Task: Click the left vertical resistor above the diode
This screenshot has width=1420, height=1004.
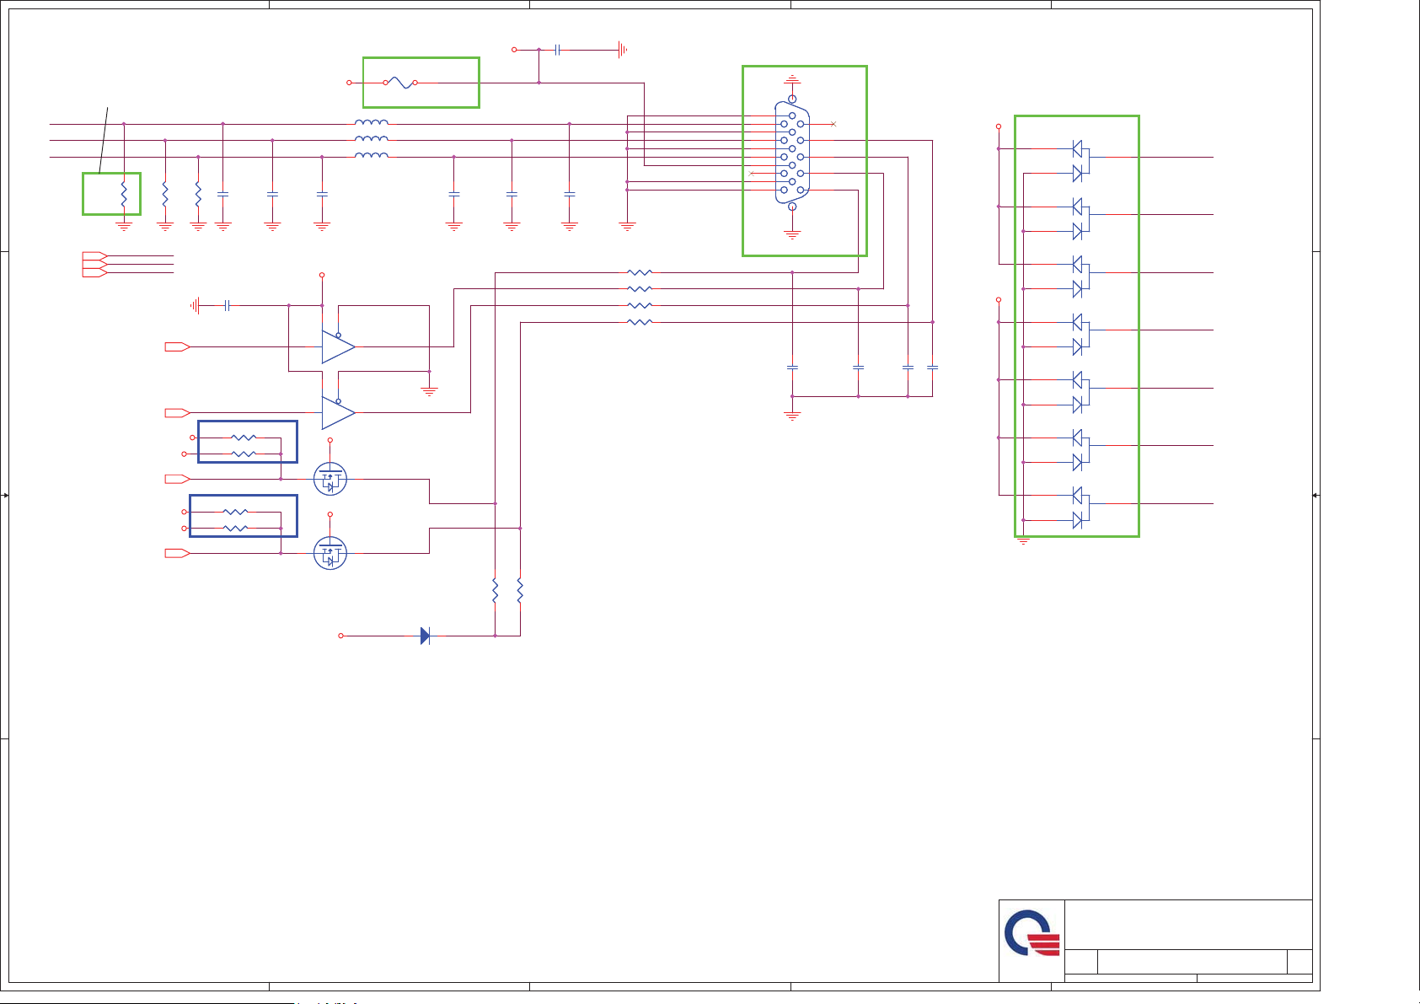Action: (x=495, y=591)
